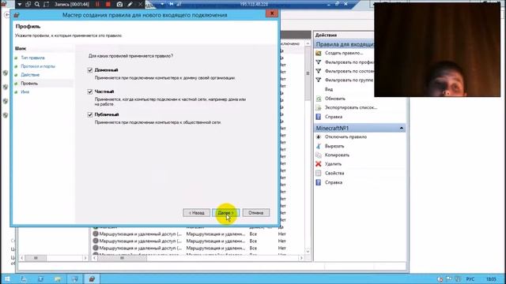Go to the Тип правила wizard step
This screenshot has height=284, width=506.
[32, 58]
